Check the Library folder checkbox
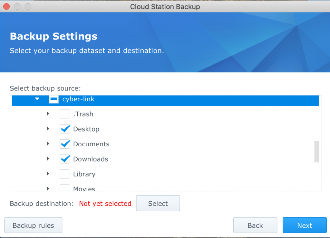 pyautogui.click(x=64, y=174)
